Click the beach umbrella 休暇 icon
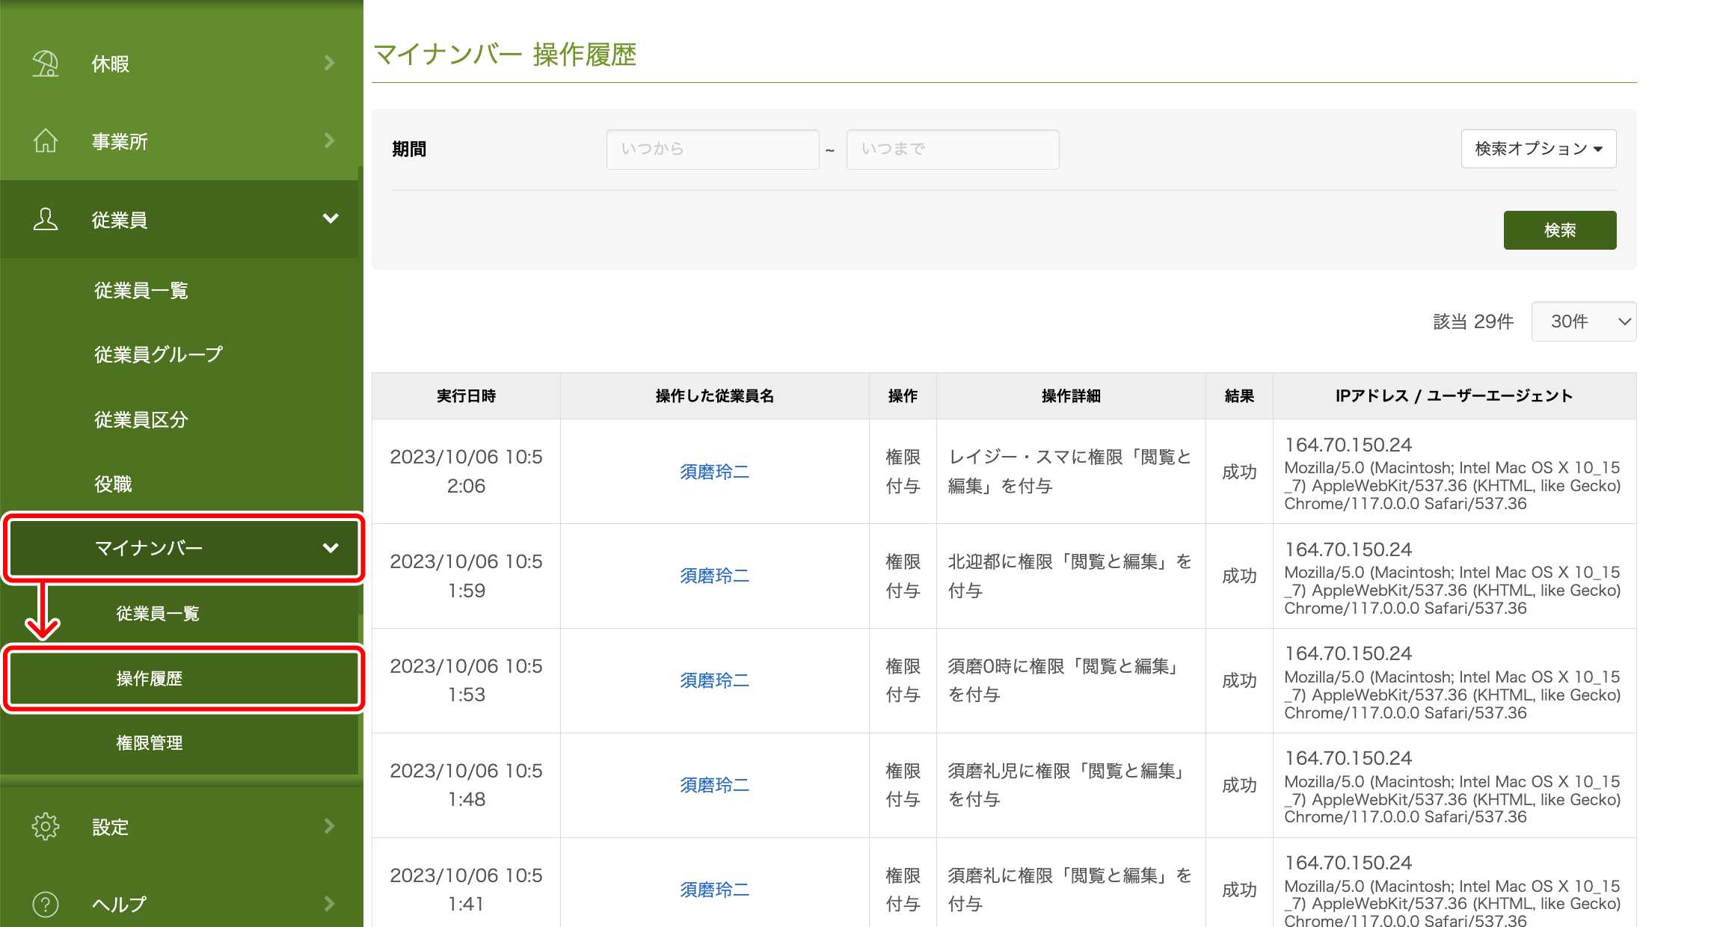Viewport: 1720px width, 927px height. point(46,64)
